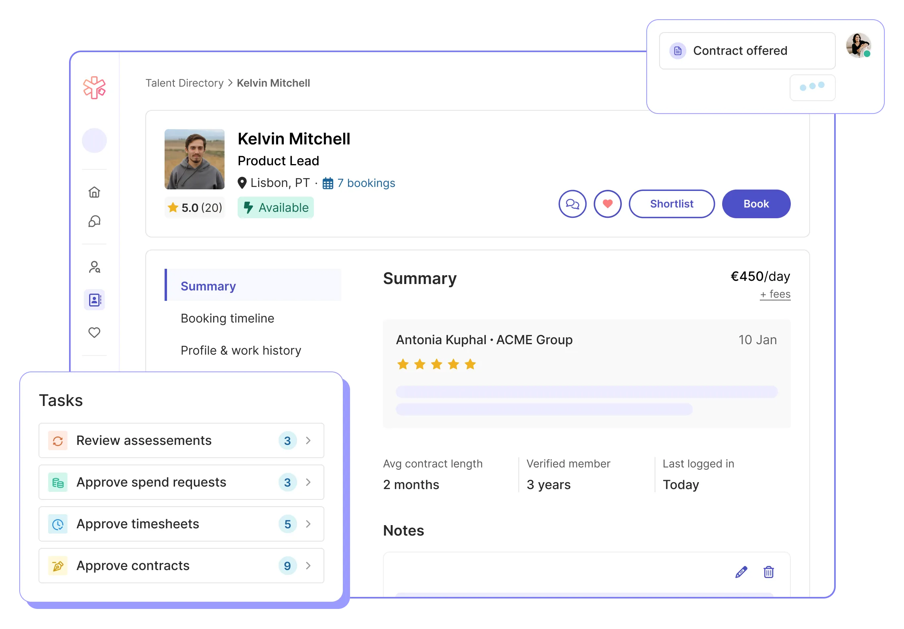Switch to Booking timeline tab

(x=227, y=318)
